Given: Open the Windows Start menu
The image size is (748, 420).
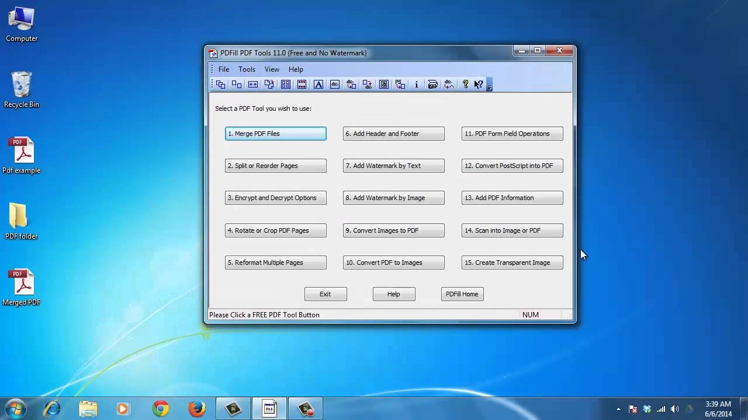Looking at the screenshot, I should (x=15, y=408).
